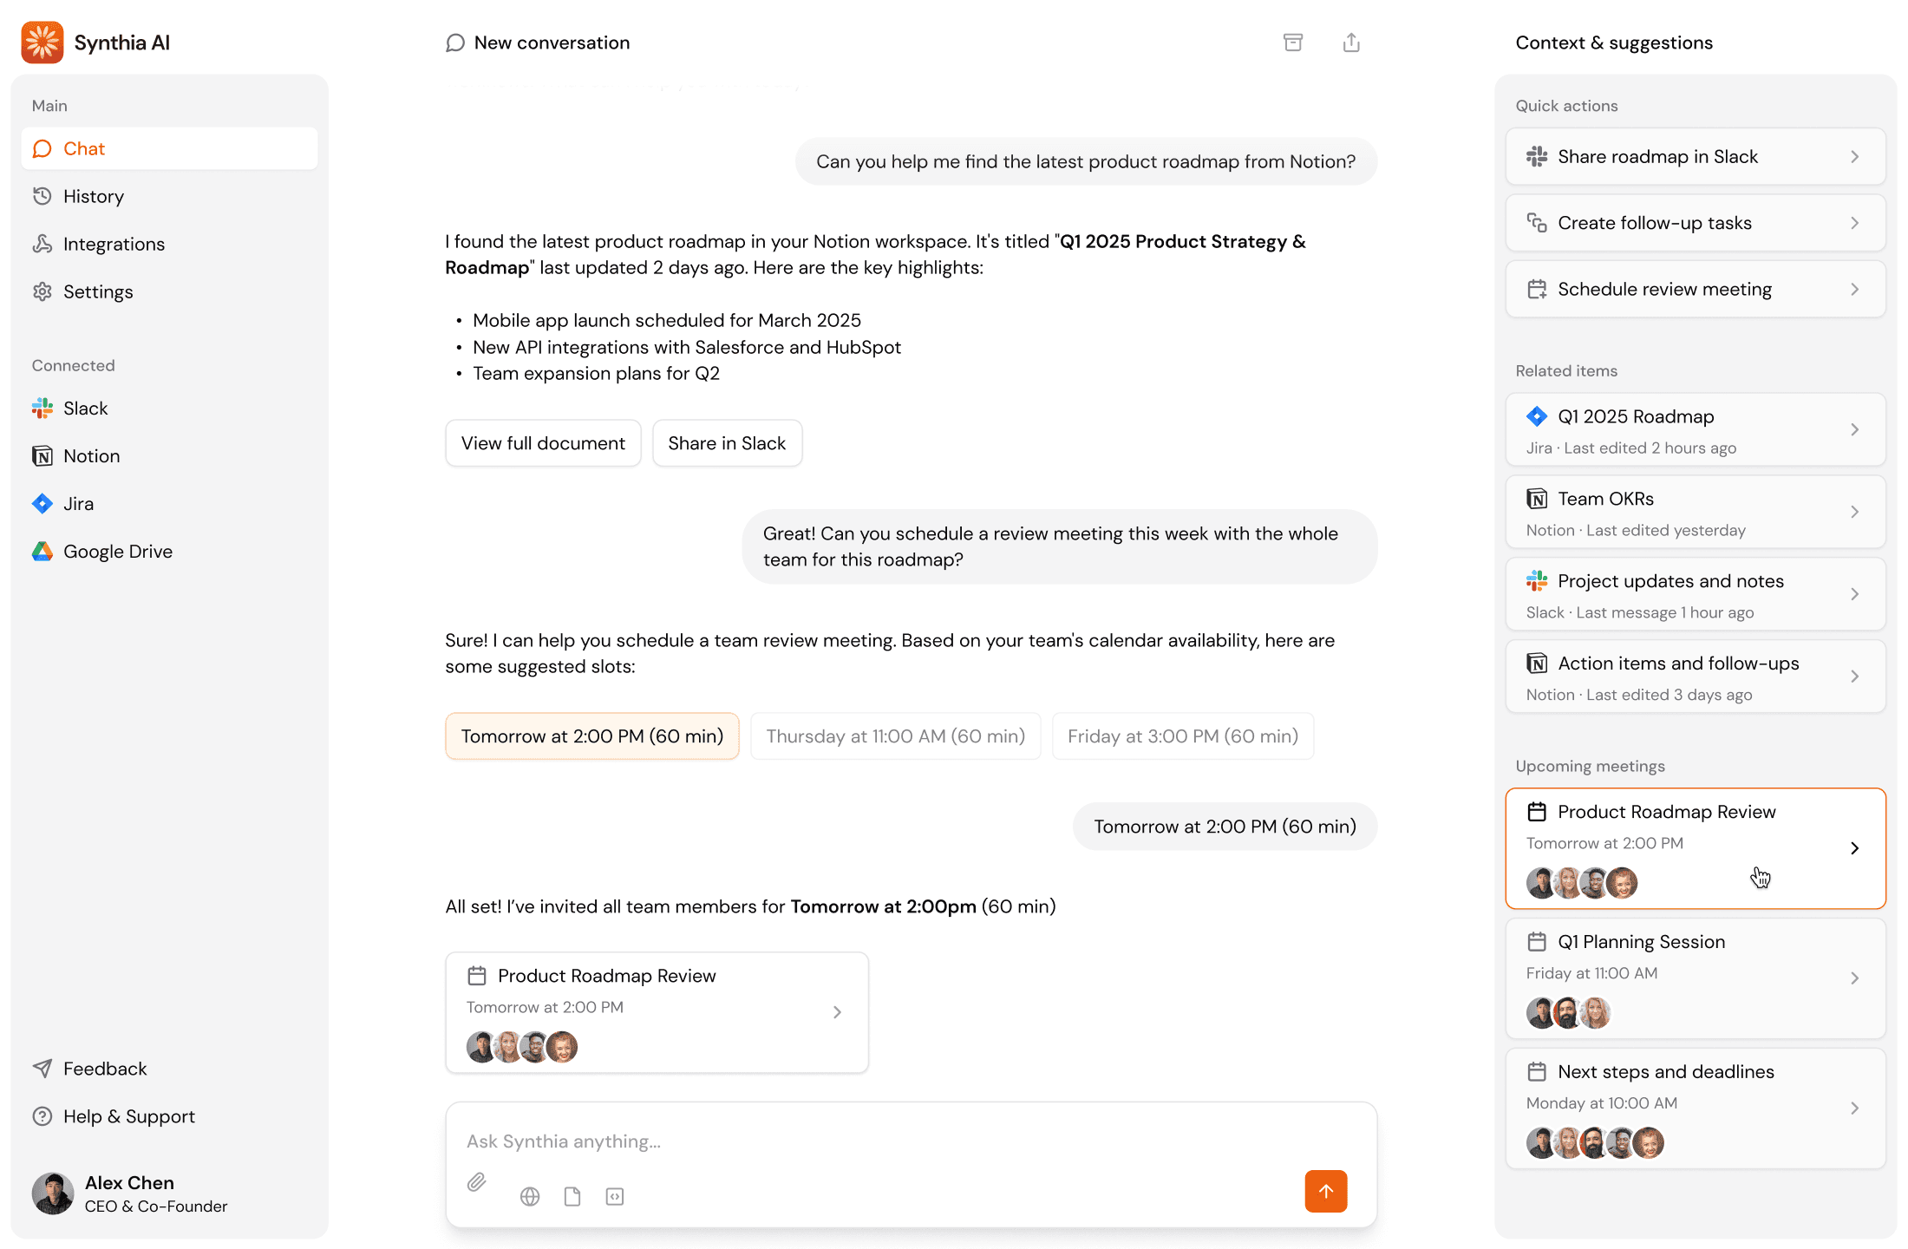
Task: Expand the Share roadmap in Slack action
Action: tap(1695, 156)
